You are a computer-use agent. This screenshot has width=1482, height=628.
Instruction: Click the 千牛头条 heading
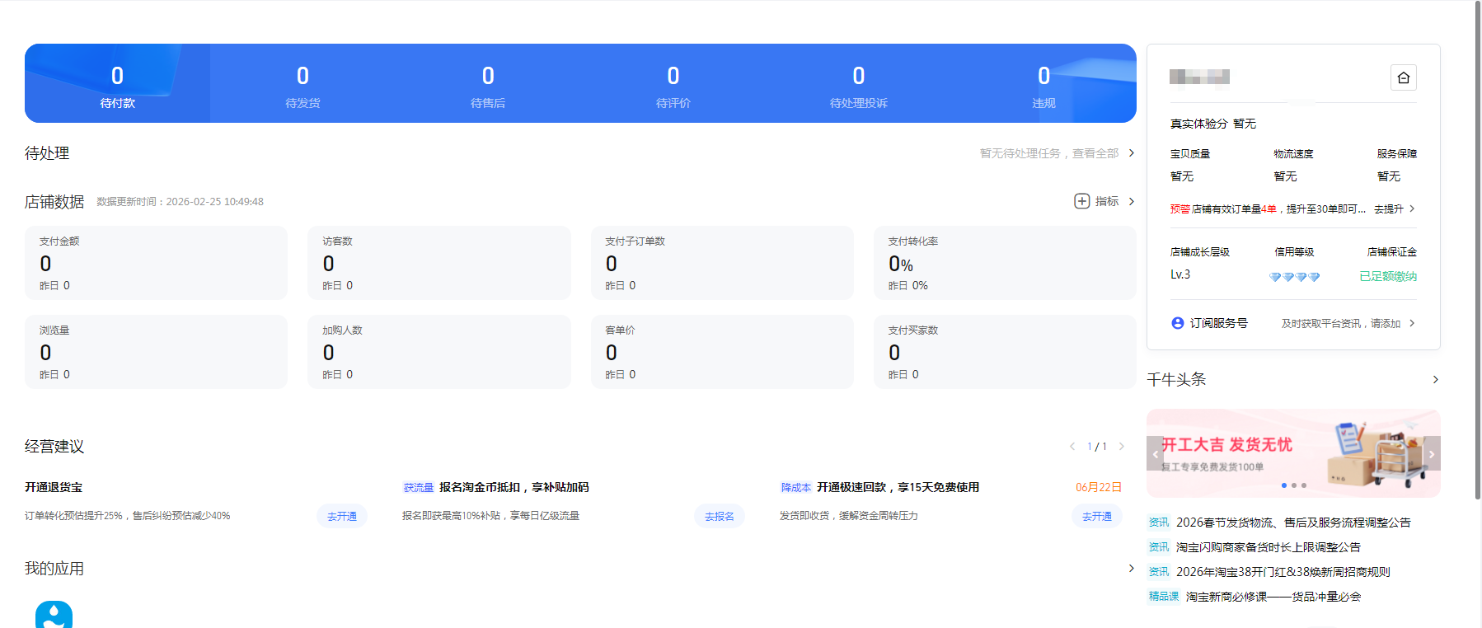pyautogui.click(x=1176, y=380)
